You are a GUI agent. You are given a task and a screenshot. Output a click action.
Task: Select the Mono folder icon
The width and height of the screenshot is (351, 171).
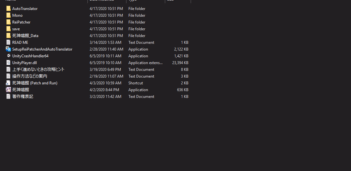tap(8, 15)
